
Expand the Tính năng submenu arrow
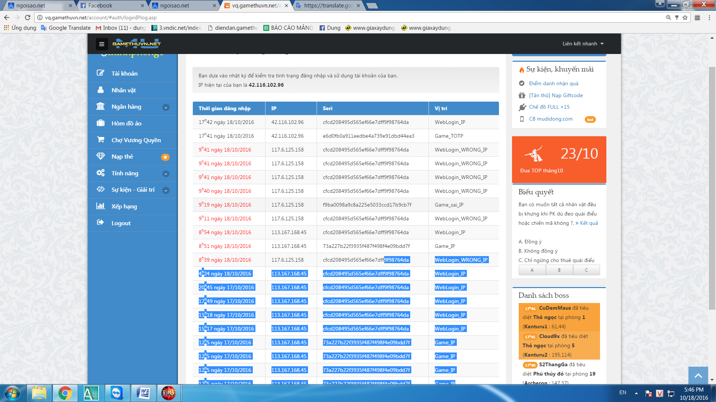166,174
